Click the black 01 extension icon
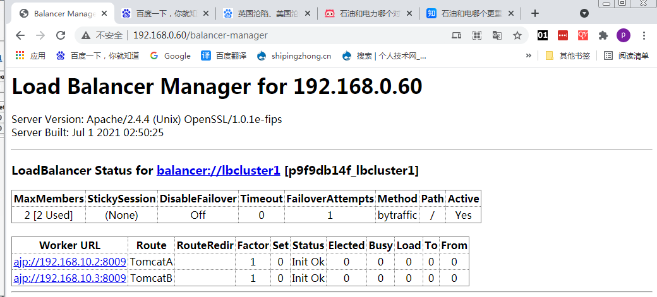The width and height of the screenshot is (657, 297). 543,35
